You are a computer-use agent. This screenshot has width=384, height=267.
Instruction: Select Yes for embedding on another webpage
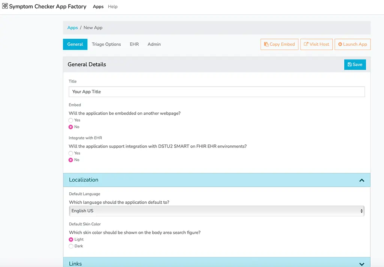[70, 120]
